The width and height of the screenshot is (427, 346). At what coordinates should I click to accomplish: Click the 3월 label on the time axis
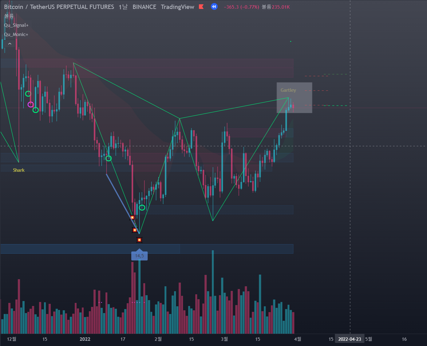224,339
